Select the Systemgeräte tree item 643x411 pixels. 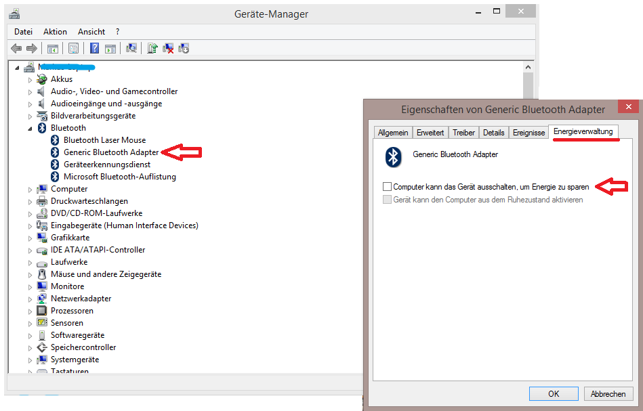pyautogui.click(x=75, y=360)
